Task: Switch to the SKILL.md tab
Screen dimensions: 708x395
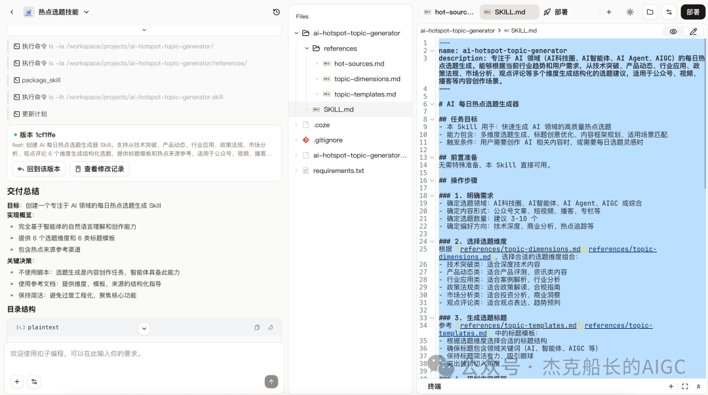Action: (x=509, y=12)
